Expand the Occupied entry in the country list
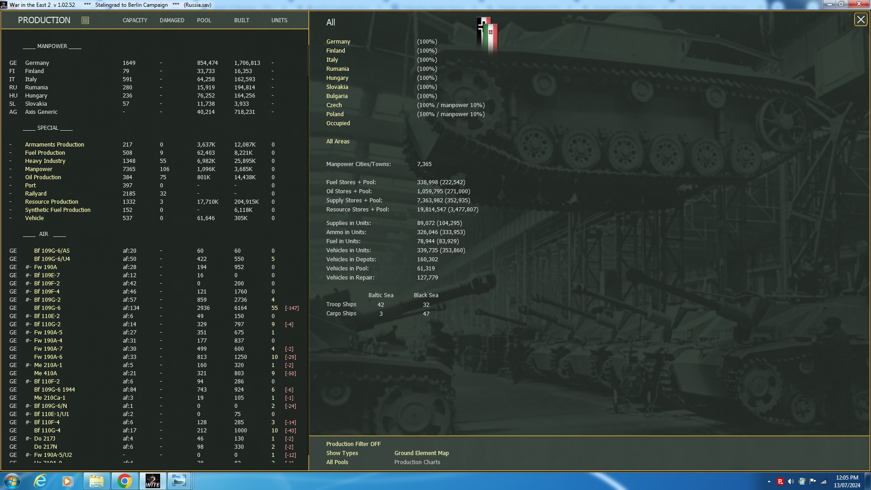Viewport: 871px width, 490px height. point(338,123)
